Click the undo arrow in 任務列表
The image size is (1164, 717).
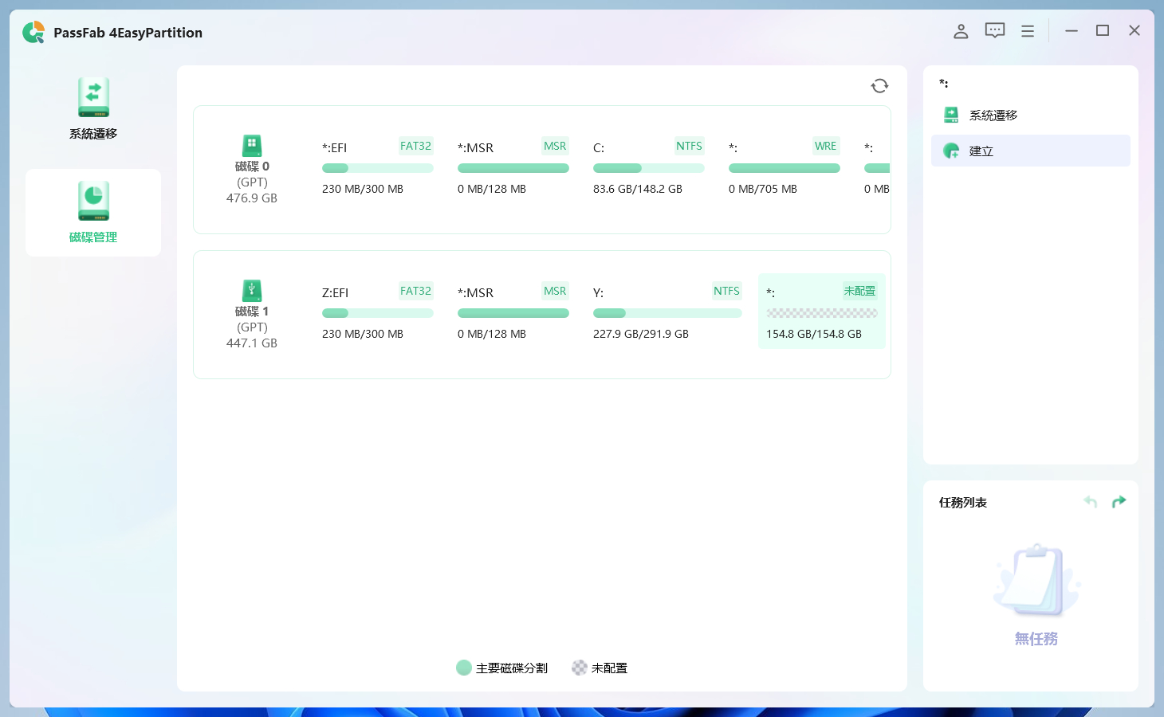(1091, 502)
